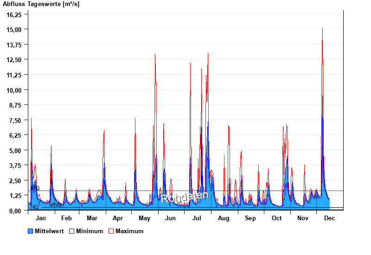The image size is (371, 255).
Task: Click the Jul month label
Action: coord(197,218)
